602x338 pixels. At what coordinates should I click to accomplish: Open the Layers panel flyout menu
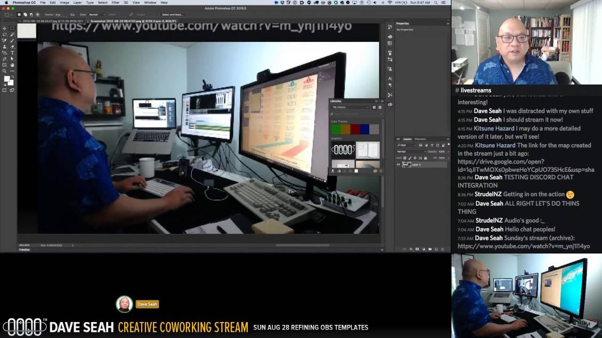(x=448, y=139)
